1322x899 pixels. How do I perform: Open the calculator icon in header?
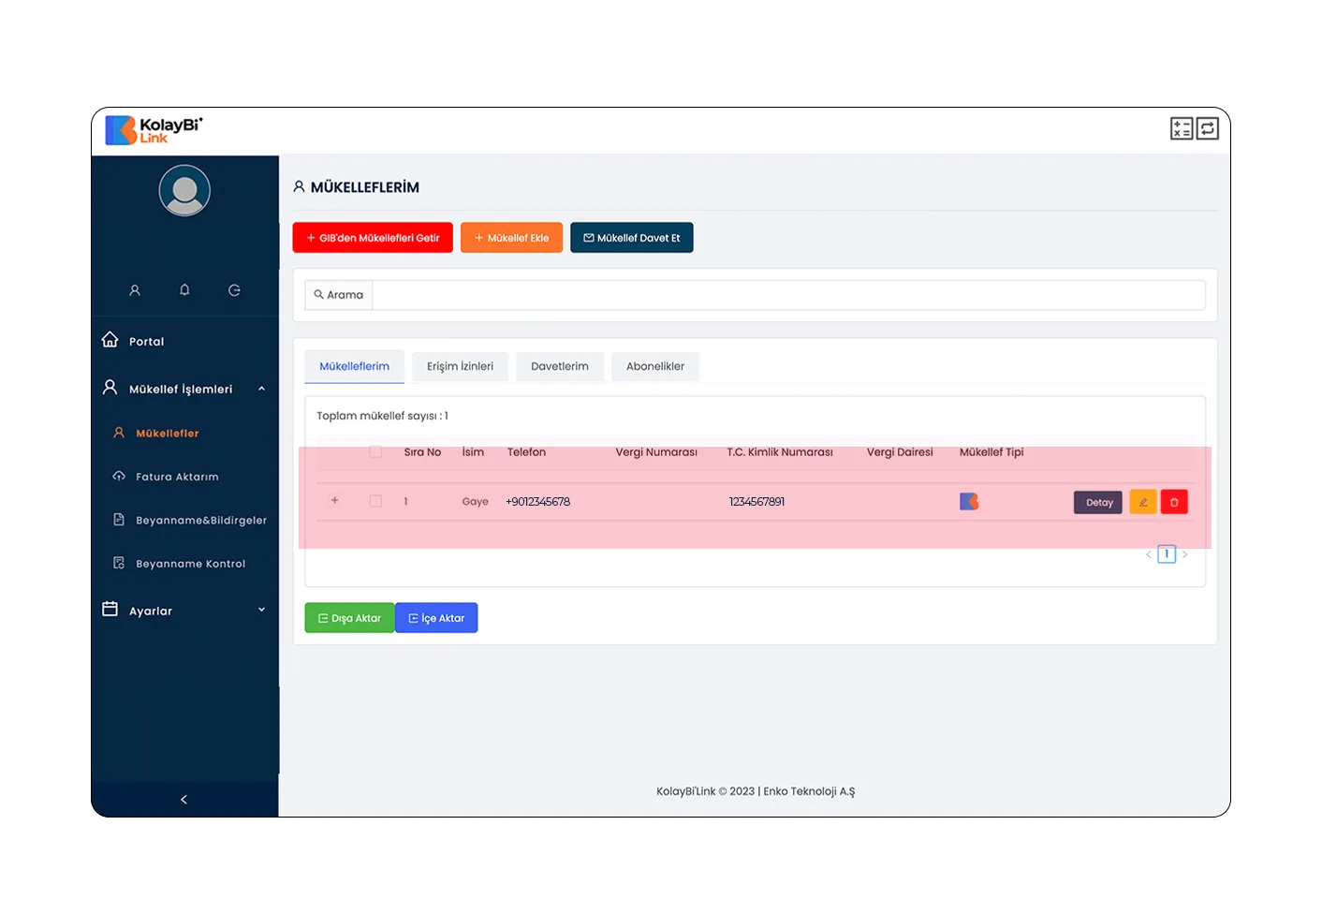click(x=1182, y=128)
